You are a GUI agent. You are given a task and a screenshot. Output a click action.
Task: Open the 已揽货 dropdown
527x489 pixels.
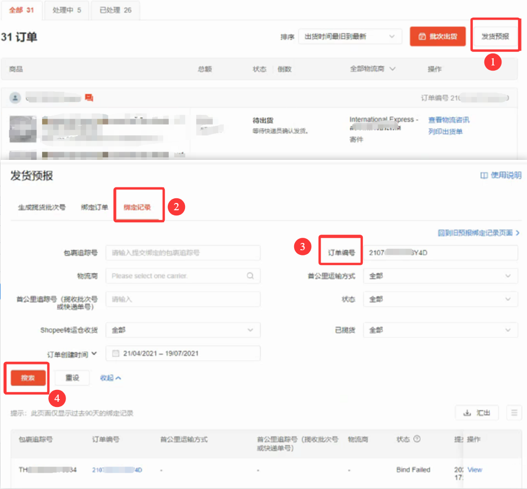[440, 330]
